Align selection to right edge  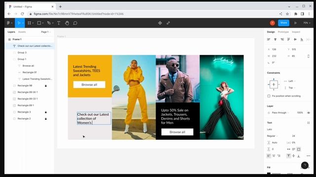pyautogui.click(x=282, y=39)
